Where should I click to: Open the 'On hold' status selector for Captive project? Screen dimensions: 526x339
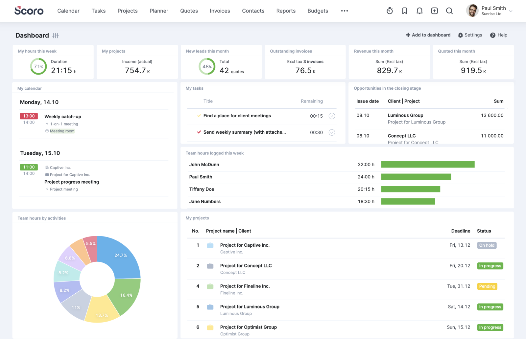tap(487, 245)
